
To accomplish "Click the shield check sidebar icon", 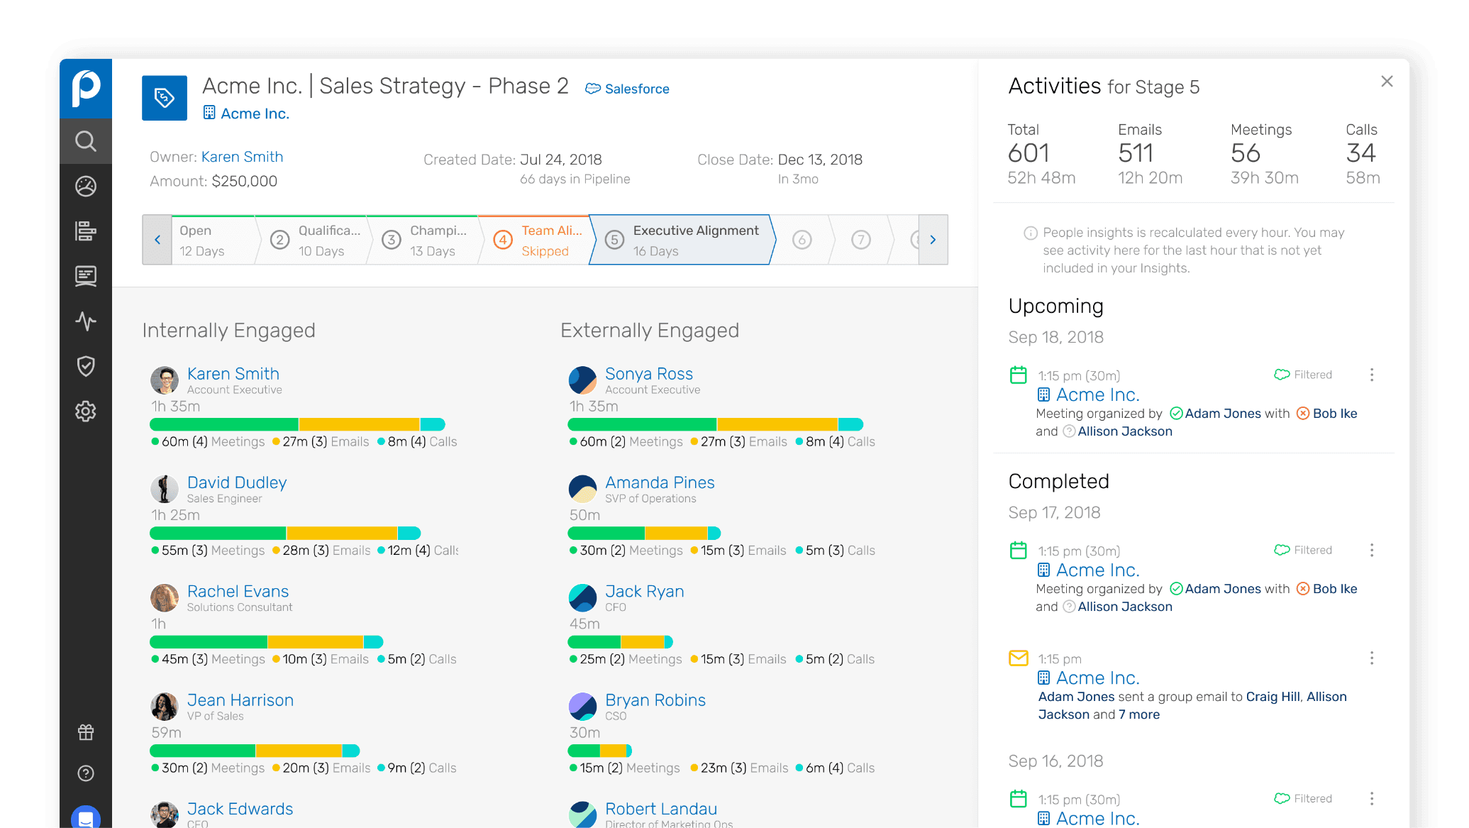I will coord(86,366).
